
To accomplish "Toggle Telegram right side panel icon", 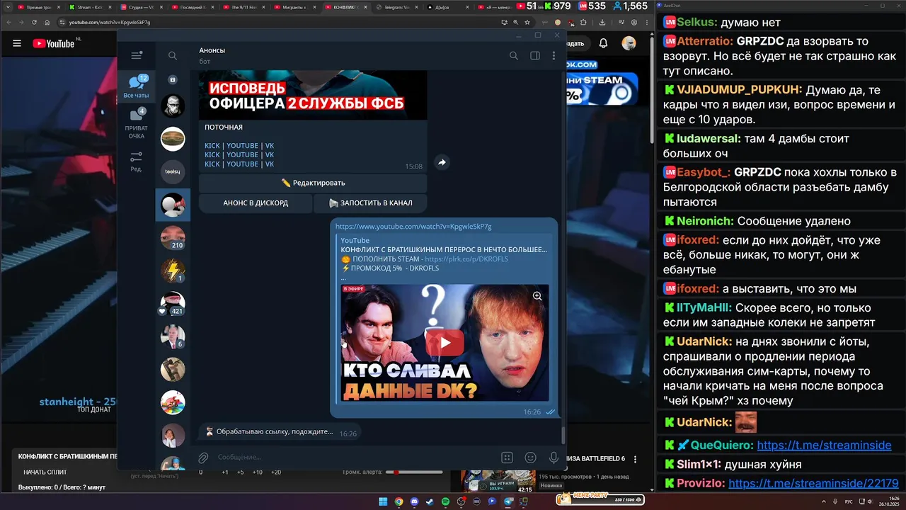I will pyautogui.click(x=535, y=56).
